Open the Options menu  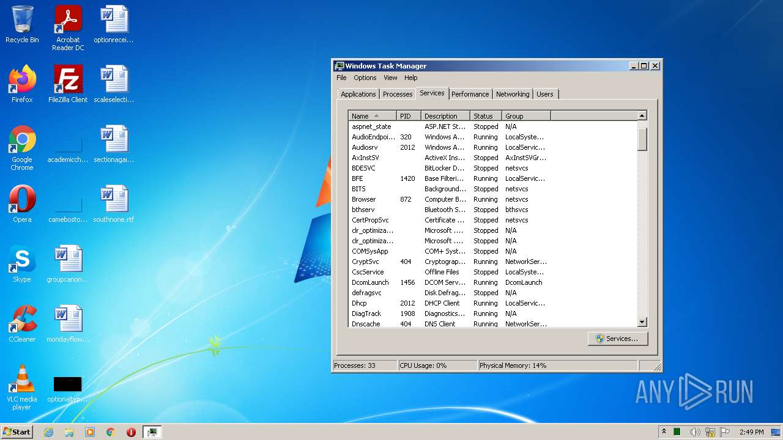coord(365,78)
